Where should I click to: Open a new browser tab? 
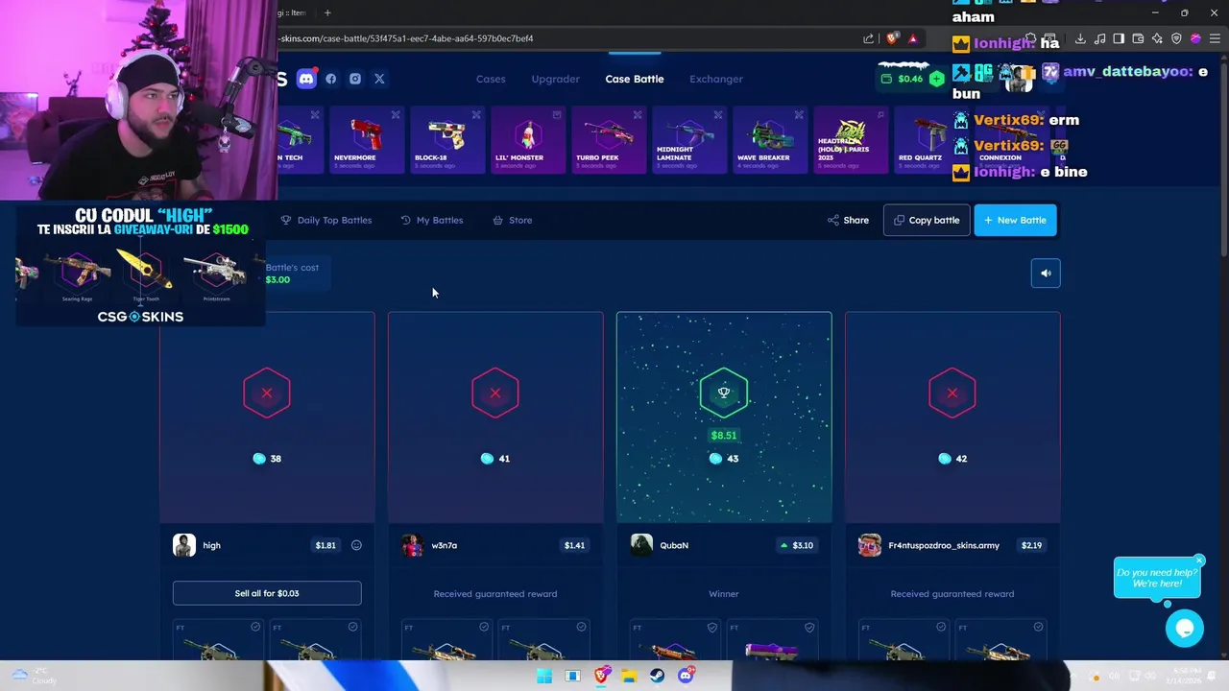click(327, 12)
